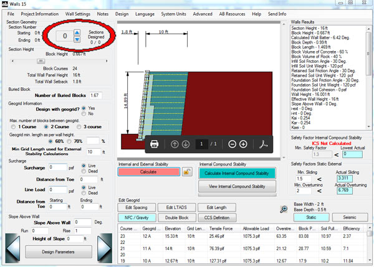Click the Edit Spacing button

point(137,207)
